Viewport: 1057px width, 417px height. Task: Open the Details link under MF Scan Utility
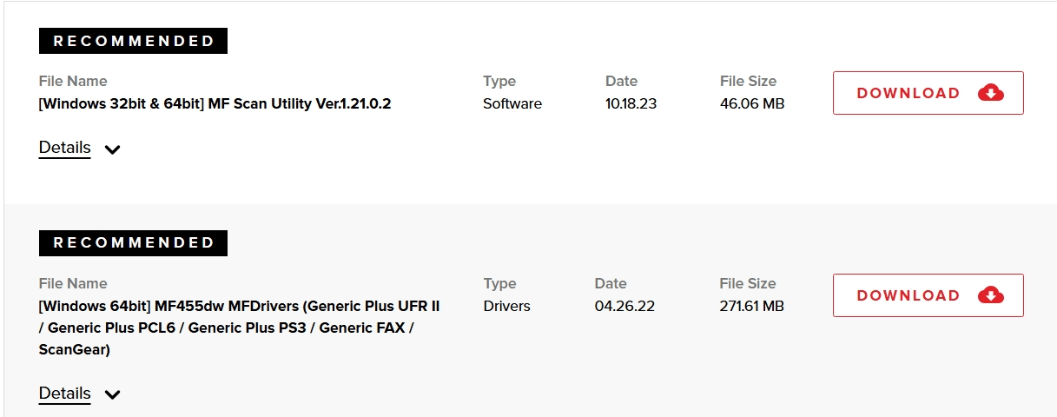tap(65, 148)
